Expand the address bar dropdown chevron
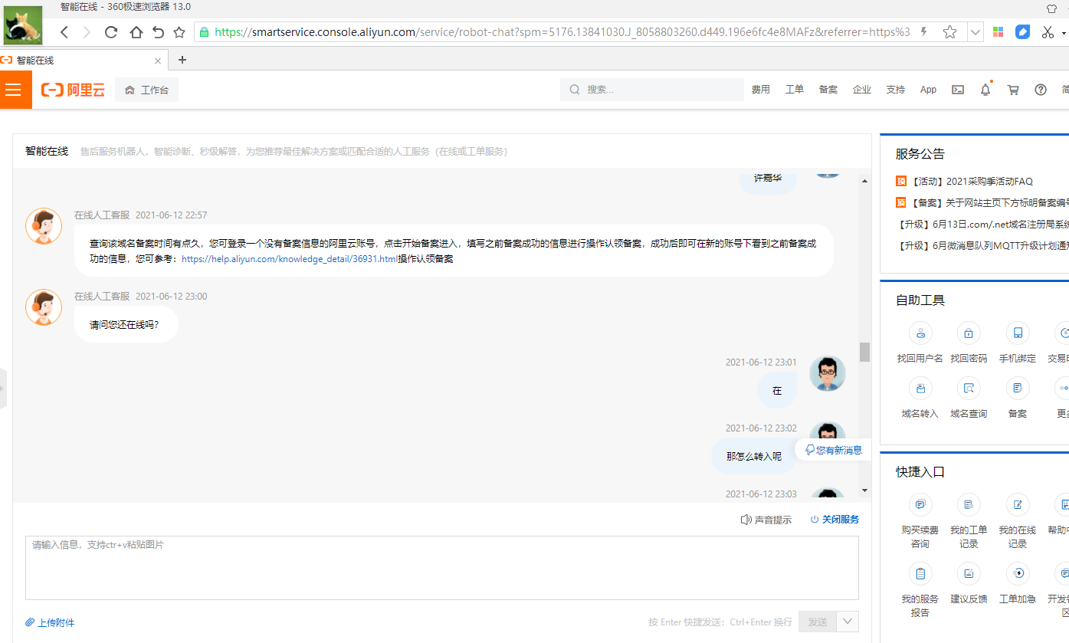Screen dimensions: 1069x643 tap(976, 32)
